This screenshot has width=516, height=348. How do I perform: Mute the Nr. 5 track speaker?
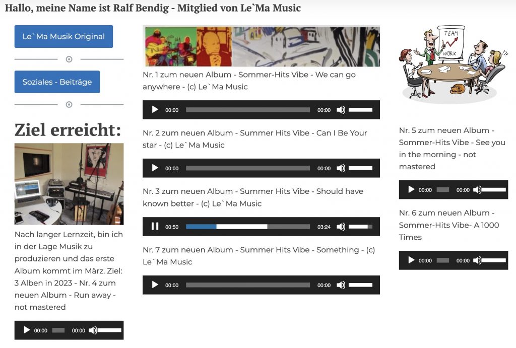[477, 190]
